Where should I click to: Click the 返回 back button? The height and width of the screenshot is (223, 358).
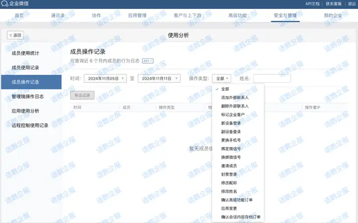click(x=15, y=35)
